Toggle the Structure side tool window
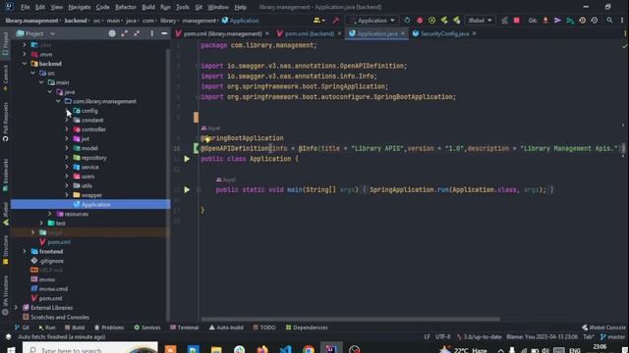 coord(5,250)
